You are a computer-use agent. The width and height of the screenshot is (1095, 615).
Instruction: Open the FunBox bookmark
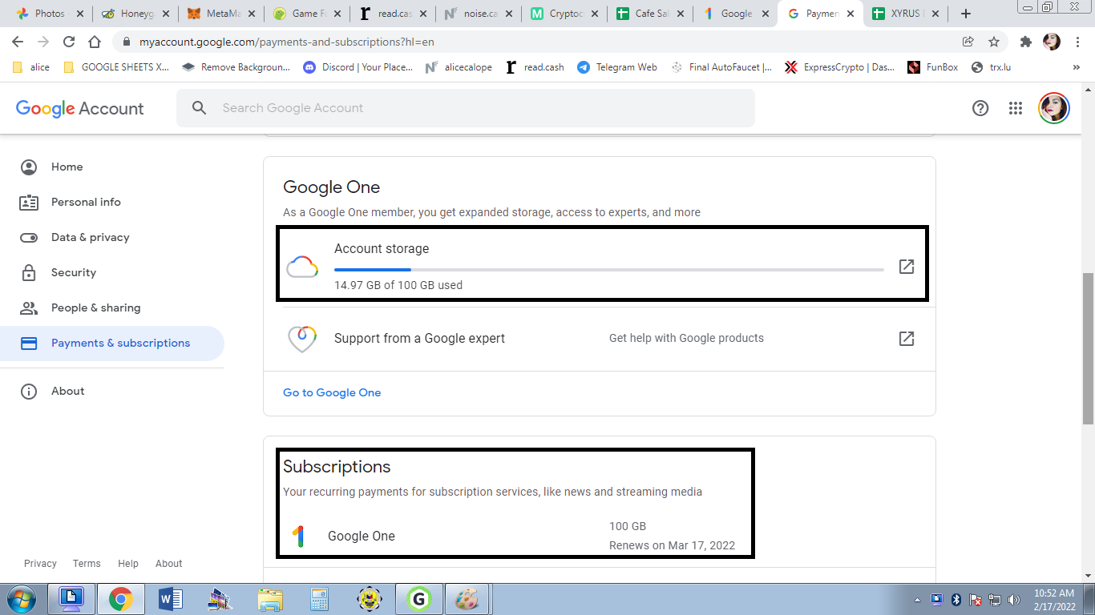(932, 67)
